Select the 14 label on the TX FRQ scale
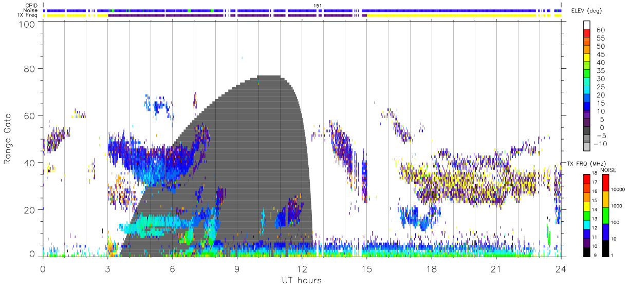631x291 pixels. [595, 209]
